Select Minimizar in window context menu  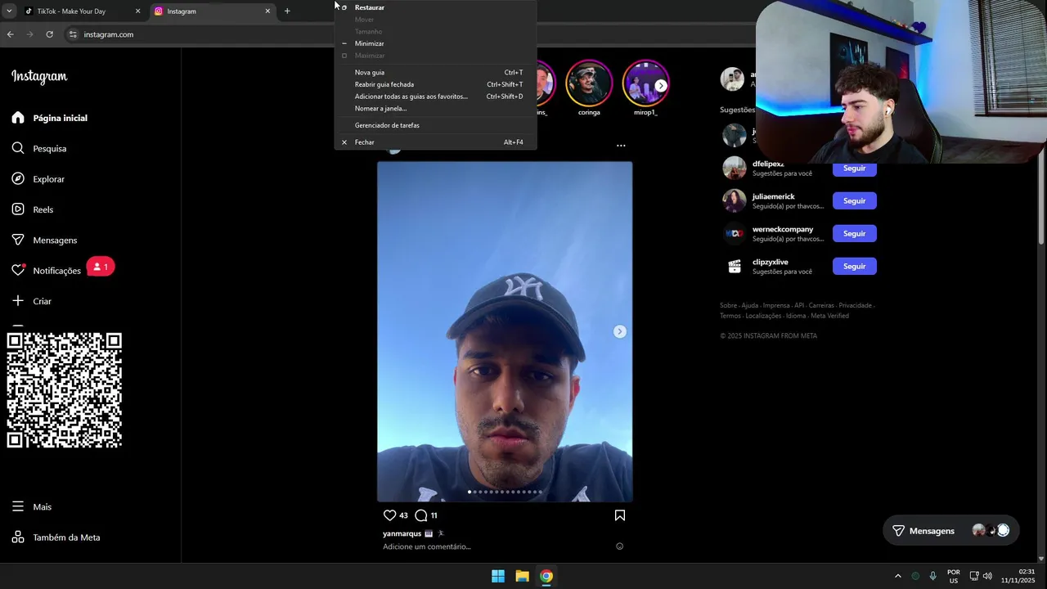435,43
